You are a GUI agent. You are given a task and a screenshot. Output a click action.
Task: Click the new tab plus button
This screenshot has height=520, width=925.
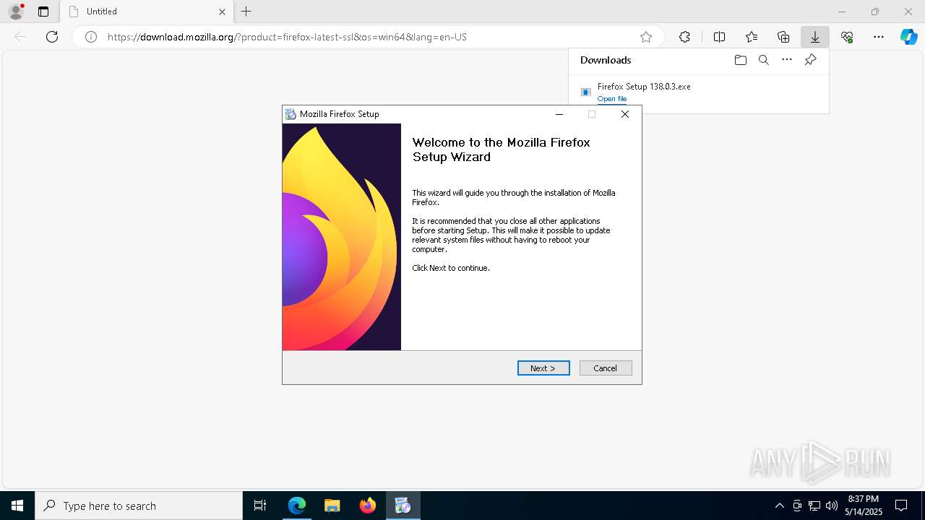tap(246, 12)
